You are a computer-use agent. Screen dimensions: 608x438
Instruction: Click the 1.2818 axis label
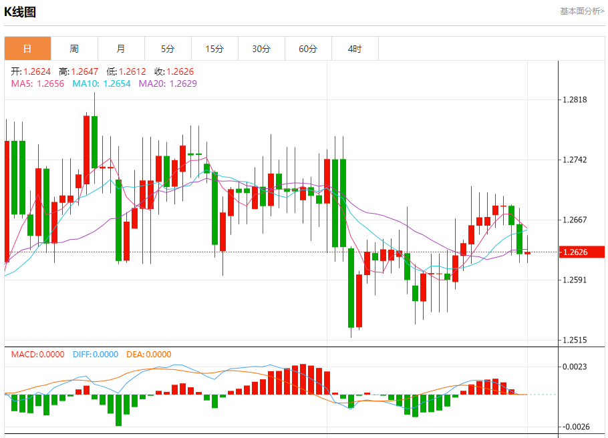(575, 99)
